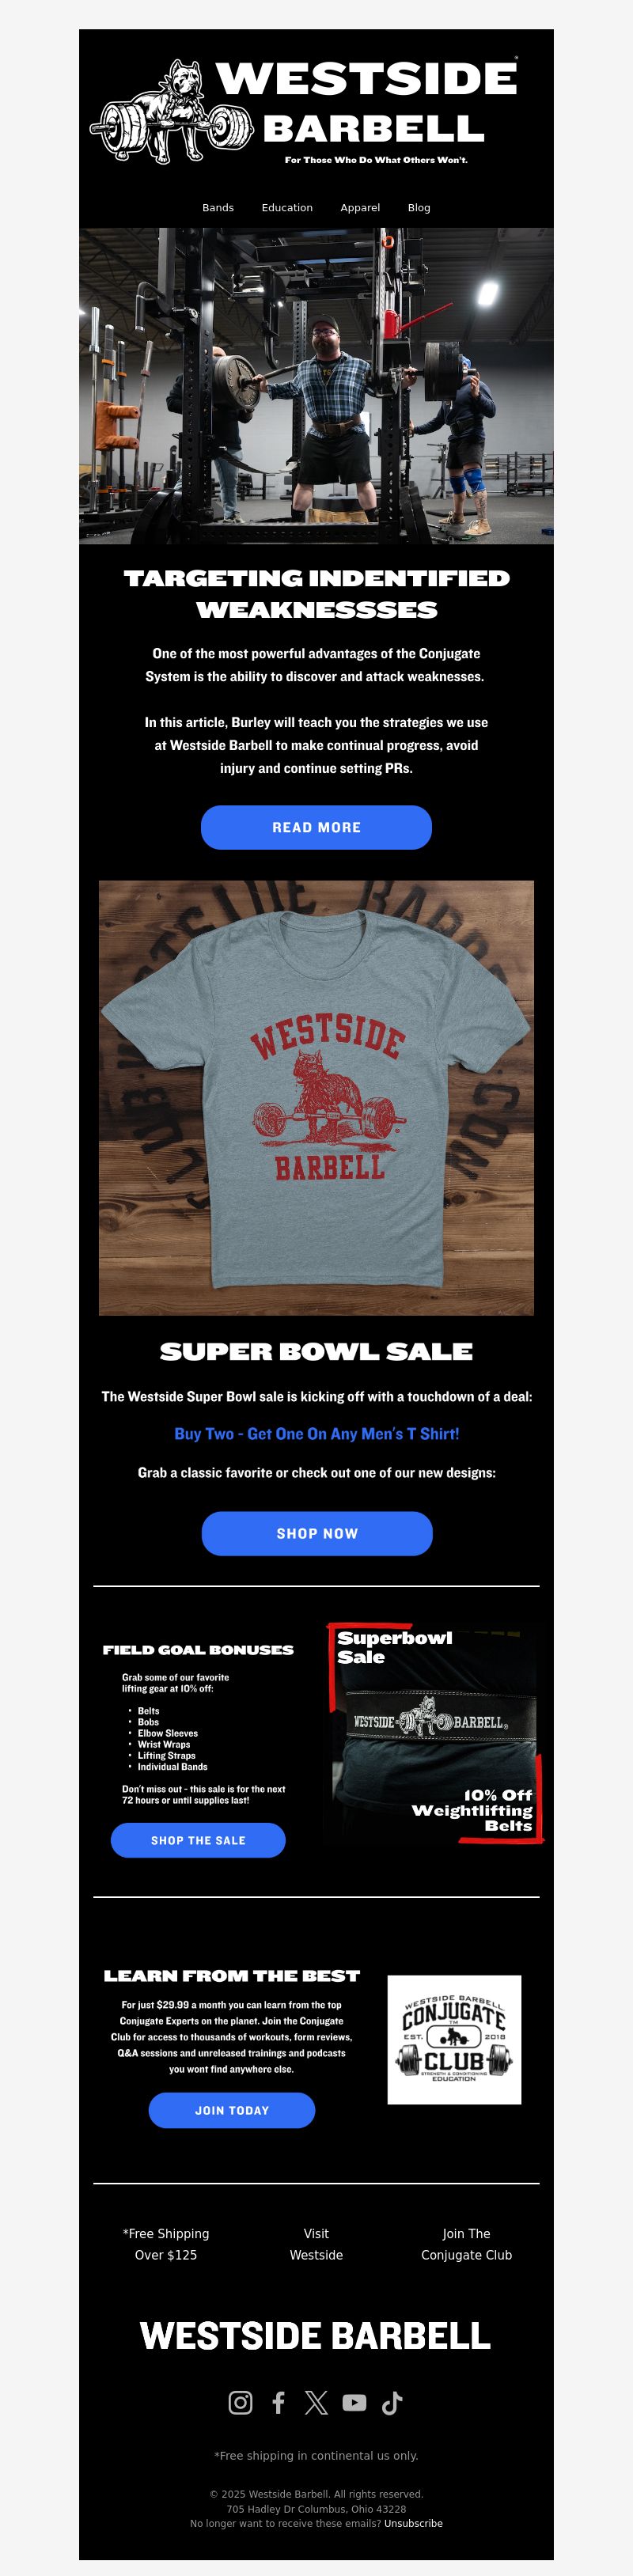Open the X social icon
This screenshot has width=633, height=2576.
[316, 2402]
